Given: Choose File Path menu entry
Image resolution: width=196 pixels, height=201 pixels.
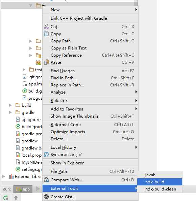Looking at the screenshot, I should [90, 172].
